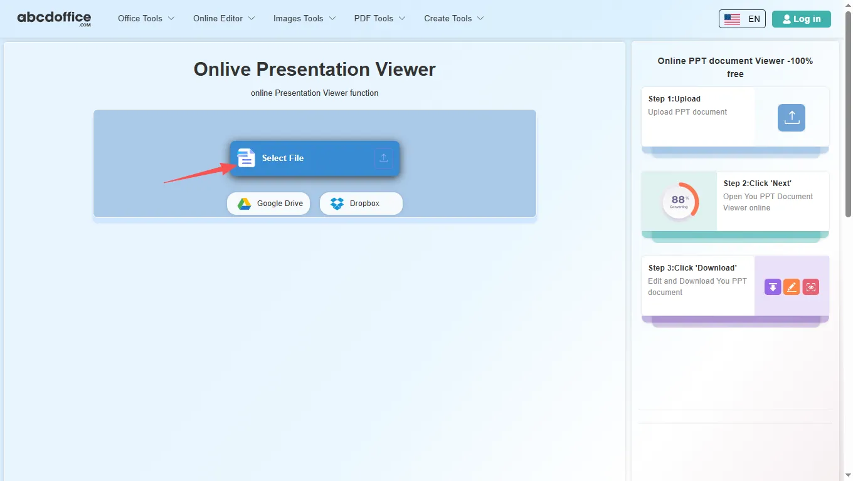Image resolution: width=853 pixels, height=481 pixels.
Task: Open the Online Editor menu
Action: (x=224, y=19)
